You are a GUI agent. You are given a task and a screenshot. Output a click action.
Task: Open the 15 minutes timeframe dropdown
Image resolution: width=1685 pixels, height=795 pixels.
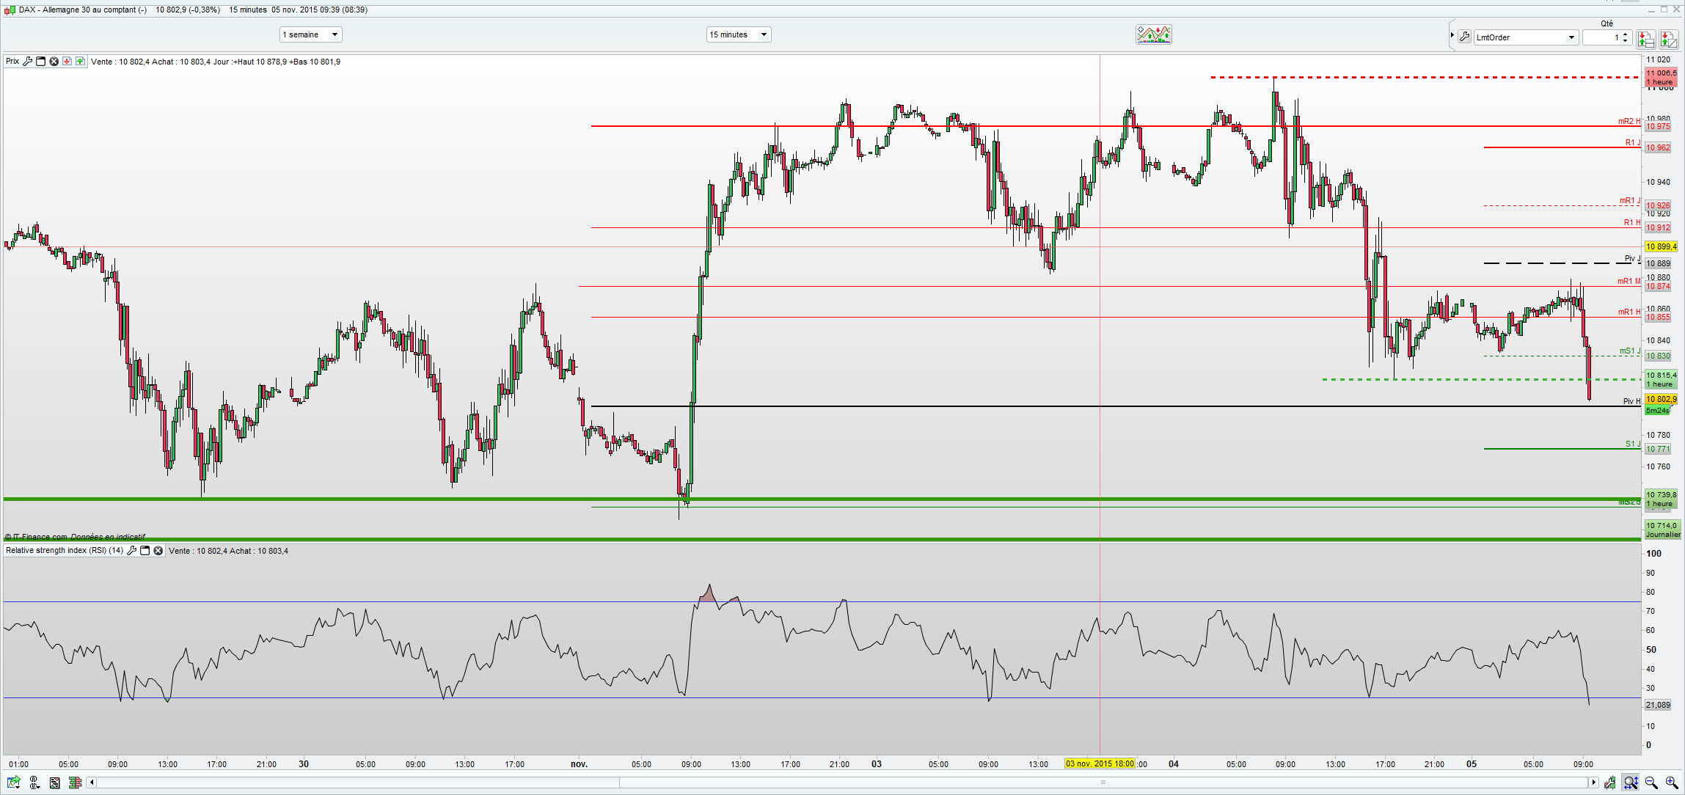tap(763, 34)
